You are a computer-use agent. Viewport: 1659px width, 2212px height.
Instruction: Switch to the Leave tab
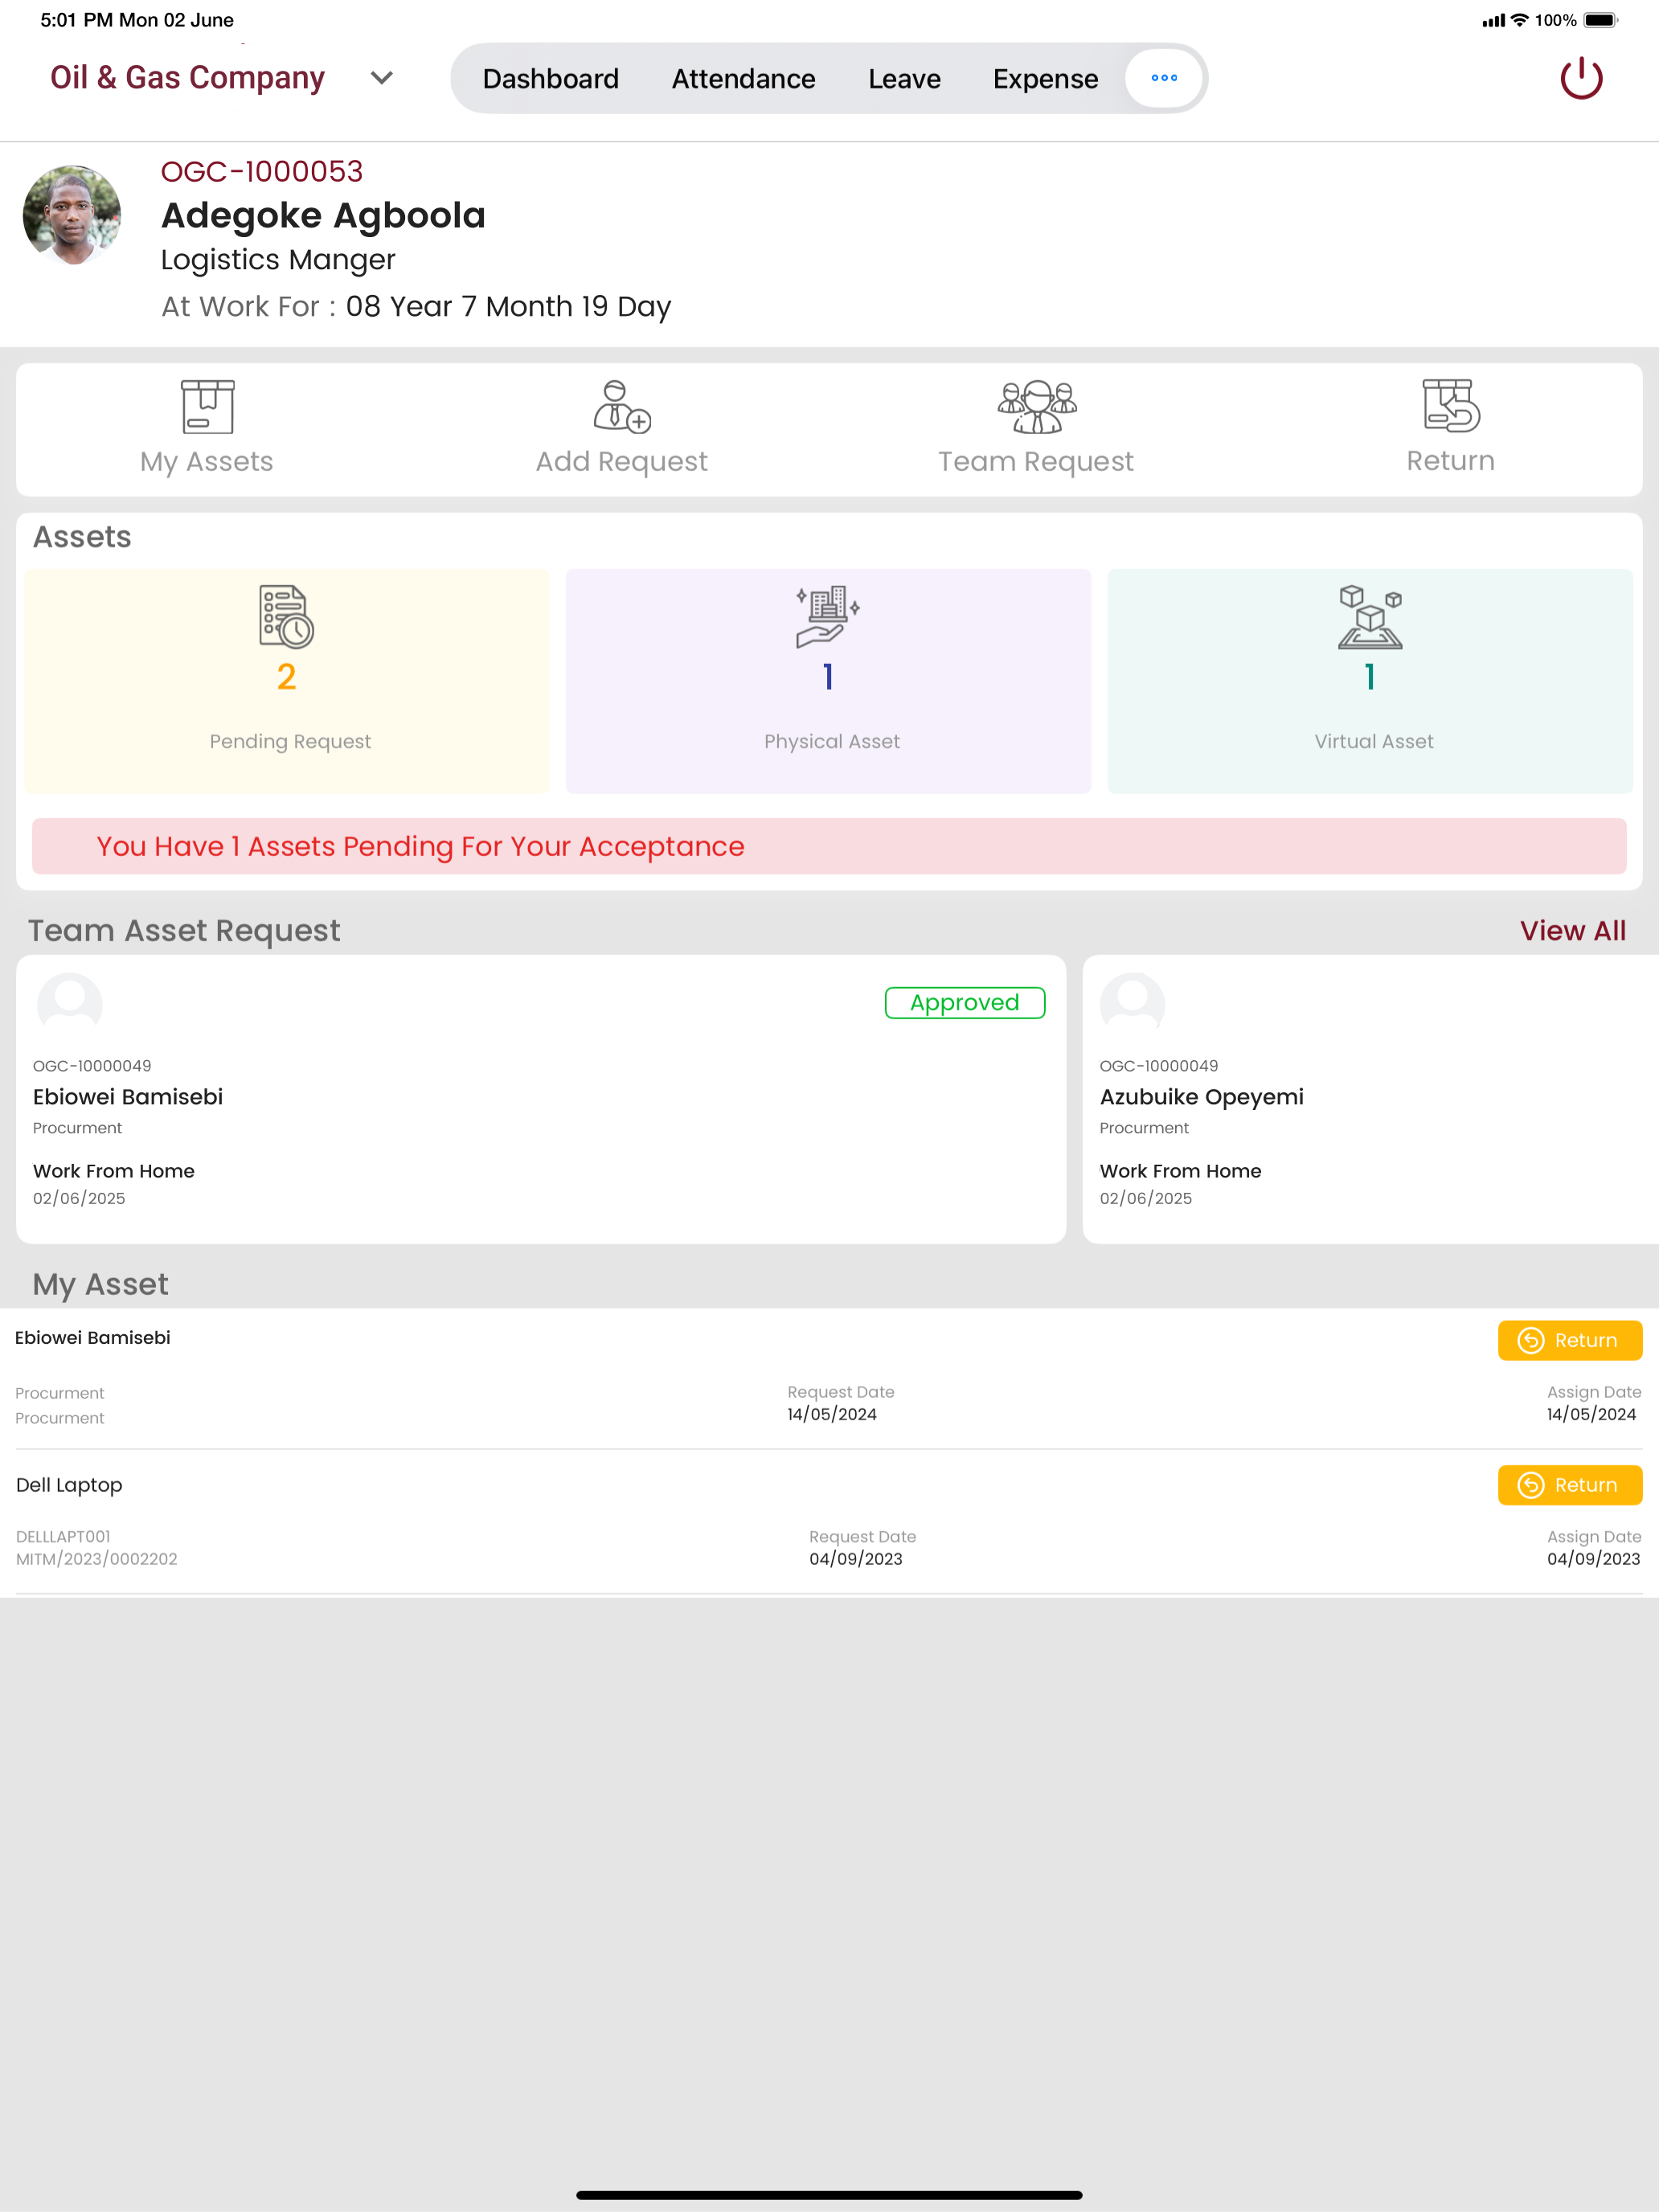point(904,78)
